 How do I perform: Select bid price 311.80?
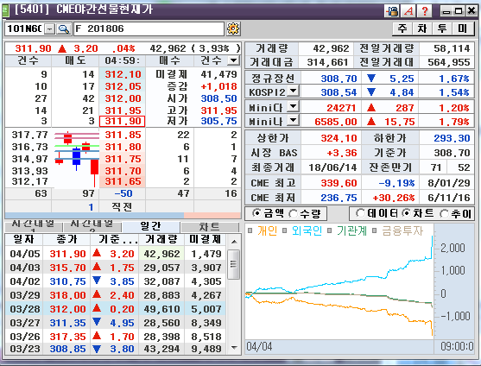click(x=123, y=147)
